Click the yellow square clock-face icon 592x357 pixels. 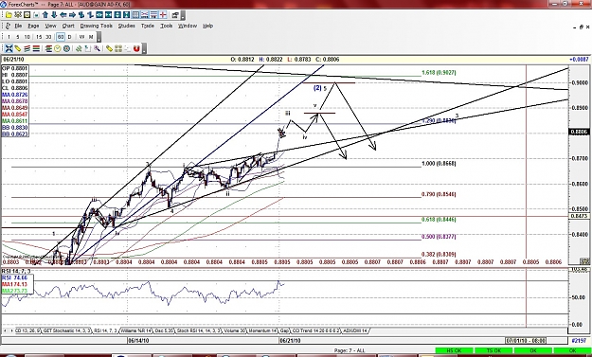point(27,15)
